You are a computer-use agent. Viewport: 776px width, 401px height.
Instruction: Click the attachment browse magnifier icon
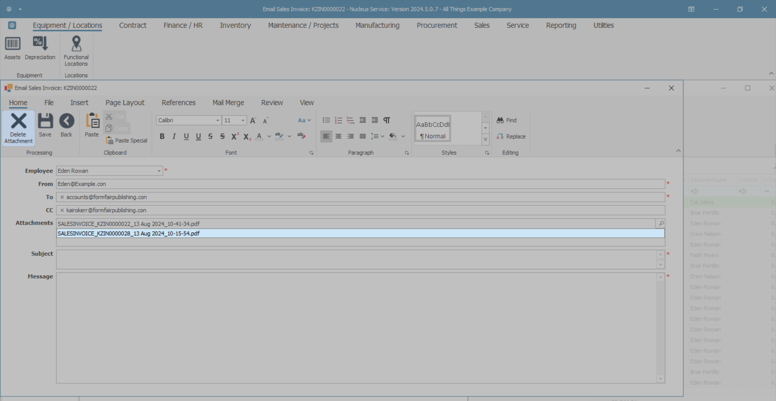click(661, 224)
